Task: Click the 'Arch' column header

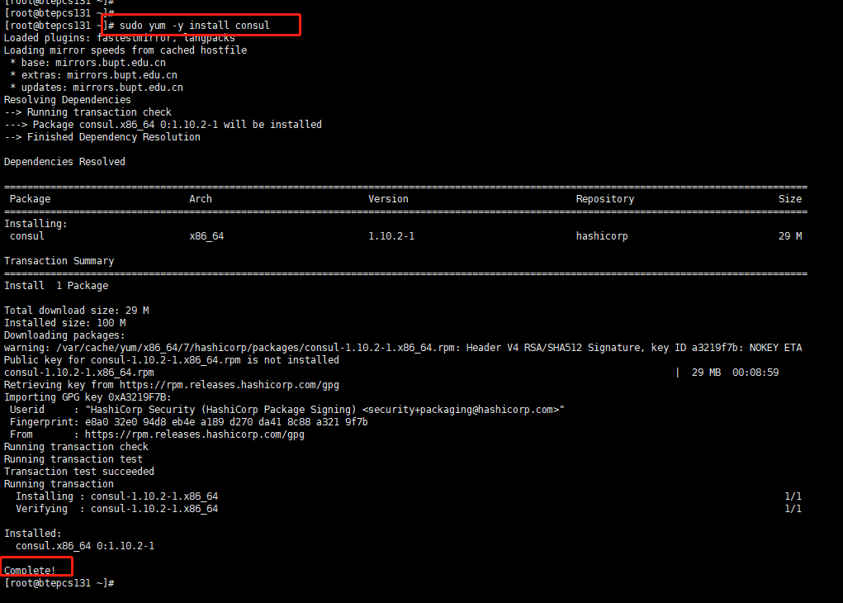Action: point(201,198)
